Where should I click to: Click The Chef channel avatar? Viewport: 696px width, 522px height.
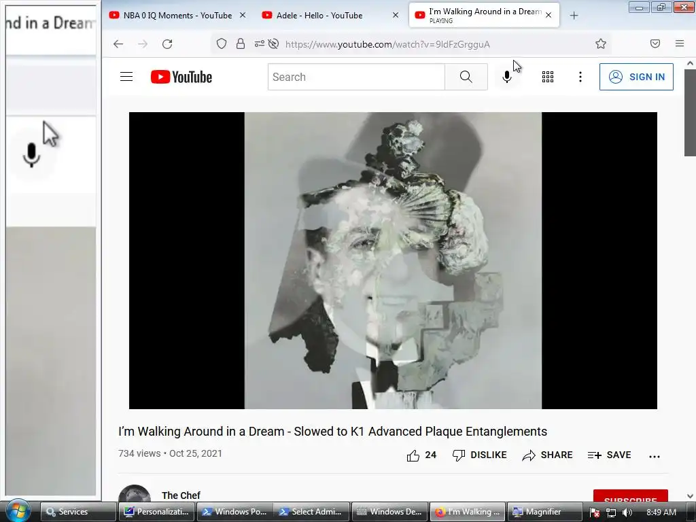(x=135, y=495)
